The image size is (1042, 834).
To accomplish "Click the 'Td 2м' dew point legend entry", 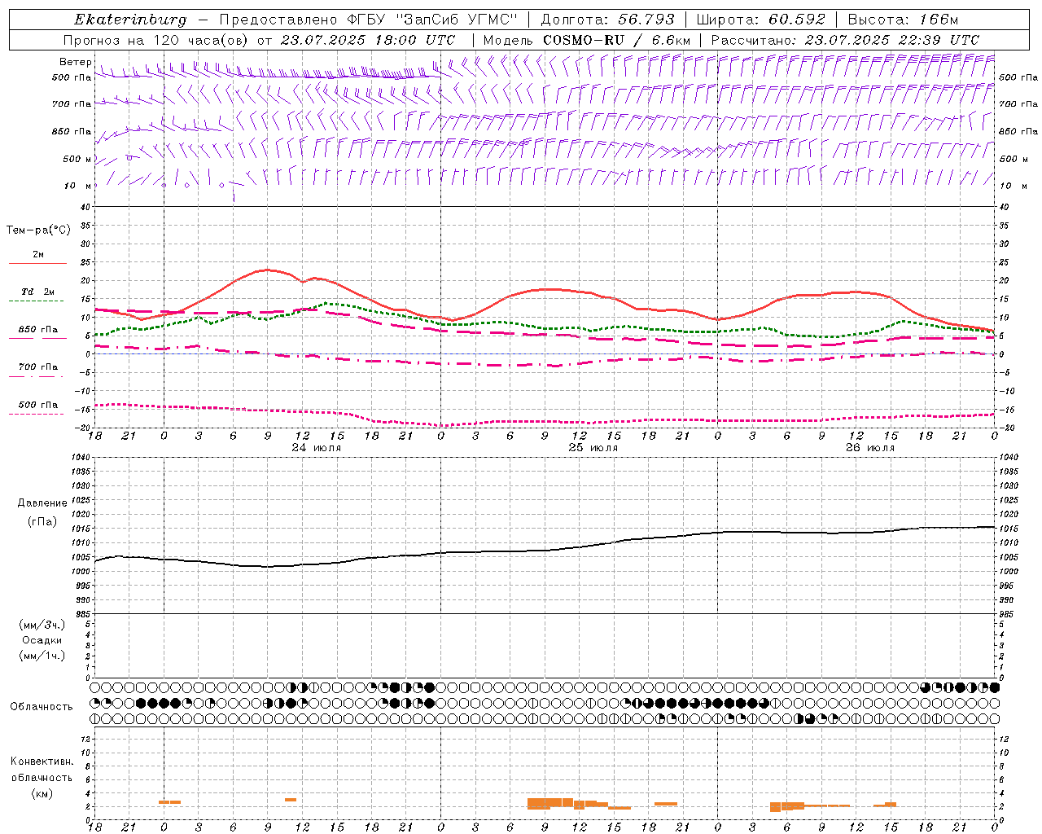I will click(x=37, y=292).
